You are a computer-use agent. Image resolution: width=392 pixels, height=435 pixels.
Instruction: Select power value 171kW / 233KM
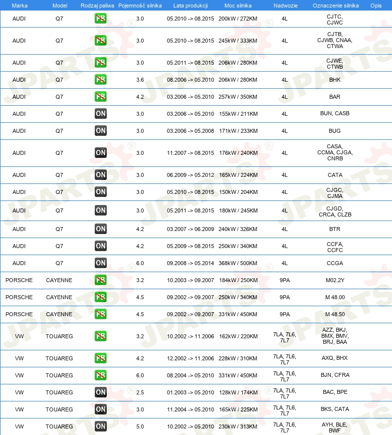click(x=238, y=131)
